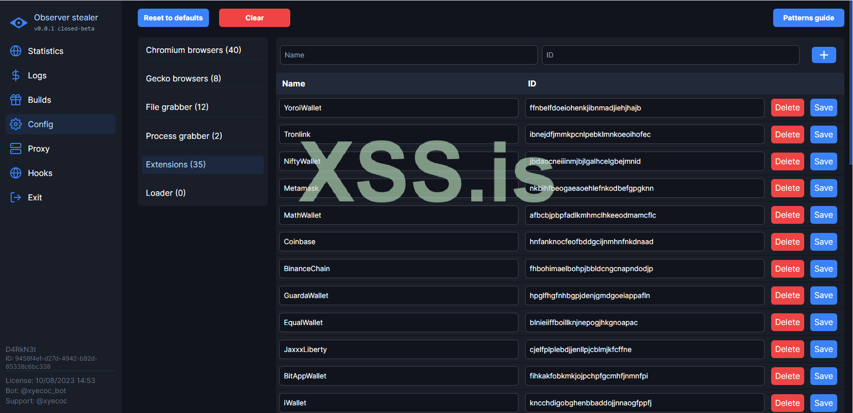Image resolution: width=853 pixels, height=413 pixels.
Task: Delete the NiftyWallet row
Action: (x=787, y=162)
